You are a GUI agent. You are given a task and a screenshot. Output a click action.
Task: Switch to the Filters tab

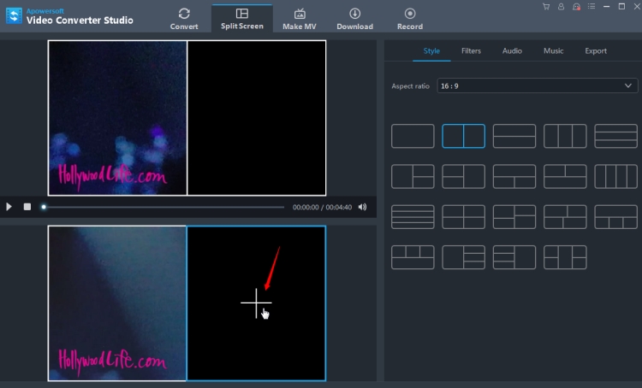pyautogui.click(x=471, y=51)
